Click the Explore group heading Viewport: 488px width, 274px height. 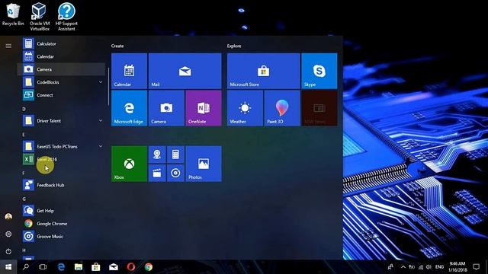tap(234, 46)
